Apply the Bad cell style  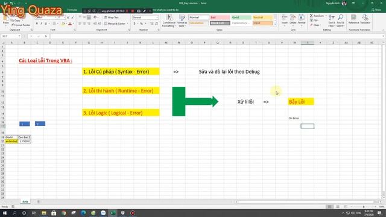coord(220,17)
